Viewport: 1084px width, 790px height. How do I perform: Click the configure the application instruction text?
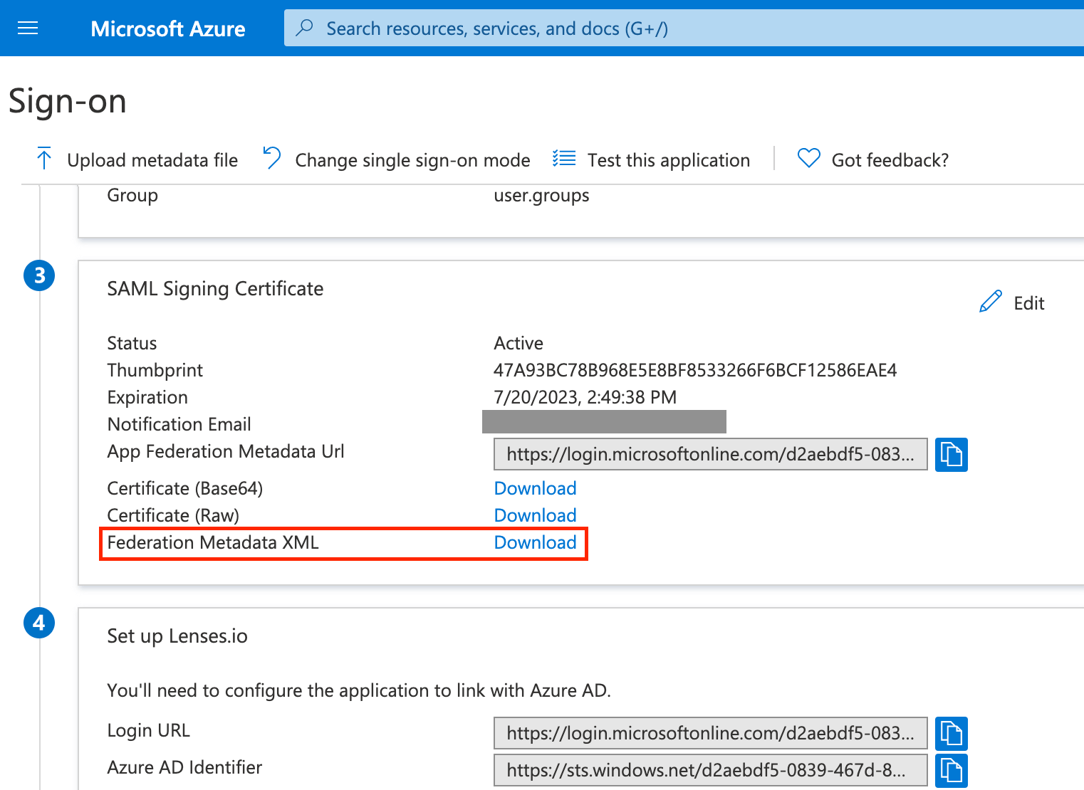[359, 690]
